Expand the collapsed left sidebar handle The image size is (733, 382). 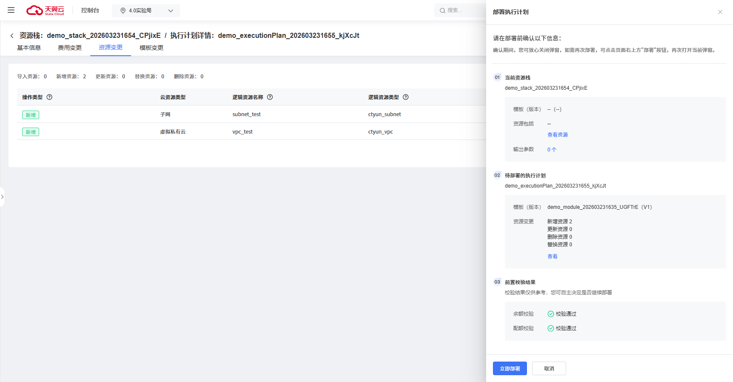(x=2, y=197)
